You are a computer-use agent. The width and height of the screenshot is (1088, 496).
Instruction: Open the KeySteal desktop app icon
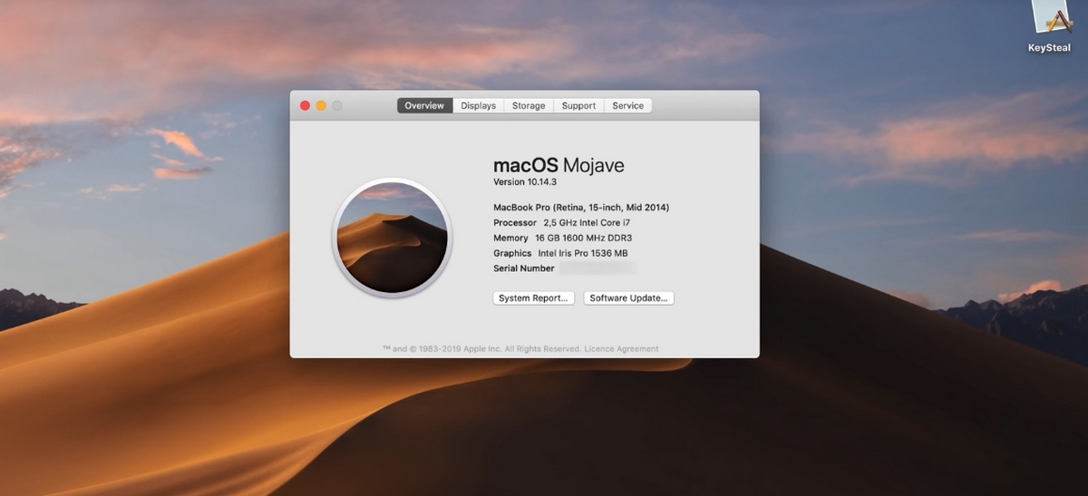click(1051, 26)
